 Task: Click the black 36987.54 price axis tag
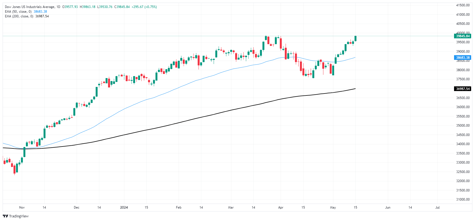point(463,89)
